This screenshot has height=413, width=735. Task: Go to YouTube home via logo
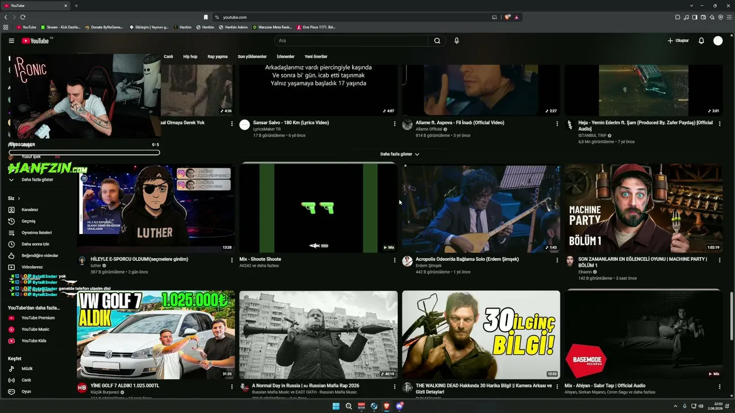point(36,41)
